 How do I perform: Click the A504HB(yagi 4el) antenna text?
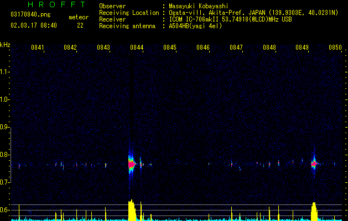(x=195, y=26)
